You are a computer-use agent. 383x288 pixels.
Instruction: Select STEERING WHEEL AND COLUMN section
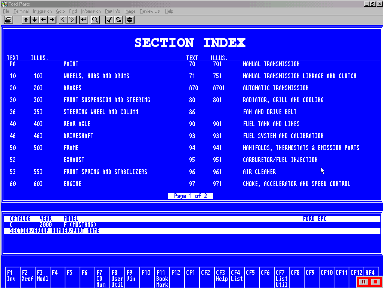[x=101, y=112]
